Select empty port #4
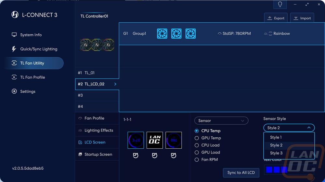Screen dimensions: 325x182 coord(97,107)
